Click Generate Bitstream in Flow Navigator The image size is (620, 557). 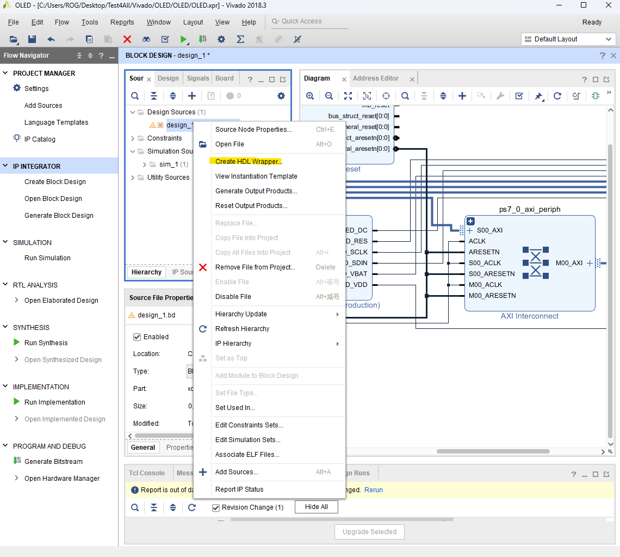pyautogui.click(x=53, y=462)
